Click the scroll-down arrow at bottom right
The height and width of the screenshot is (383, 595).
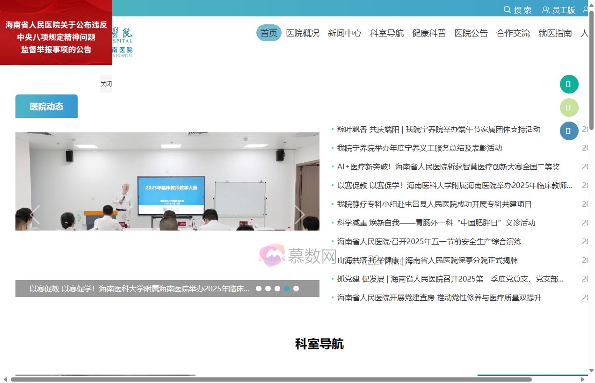point(591,371)
